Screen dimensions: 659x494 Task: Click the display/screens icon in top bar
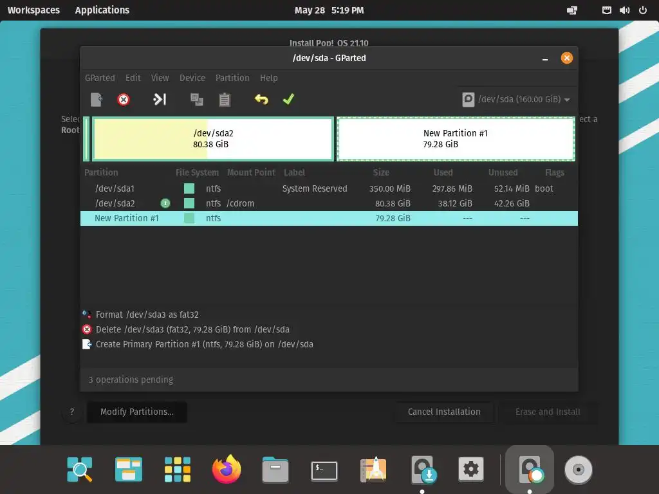pyautogui.click(x=572, y=10)
